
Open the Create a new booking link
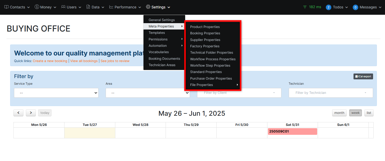(x=50, y=61)
